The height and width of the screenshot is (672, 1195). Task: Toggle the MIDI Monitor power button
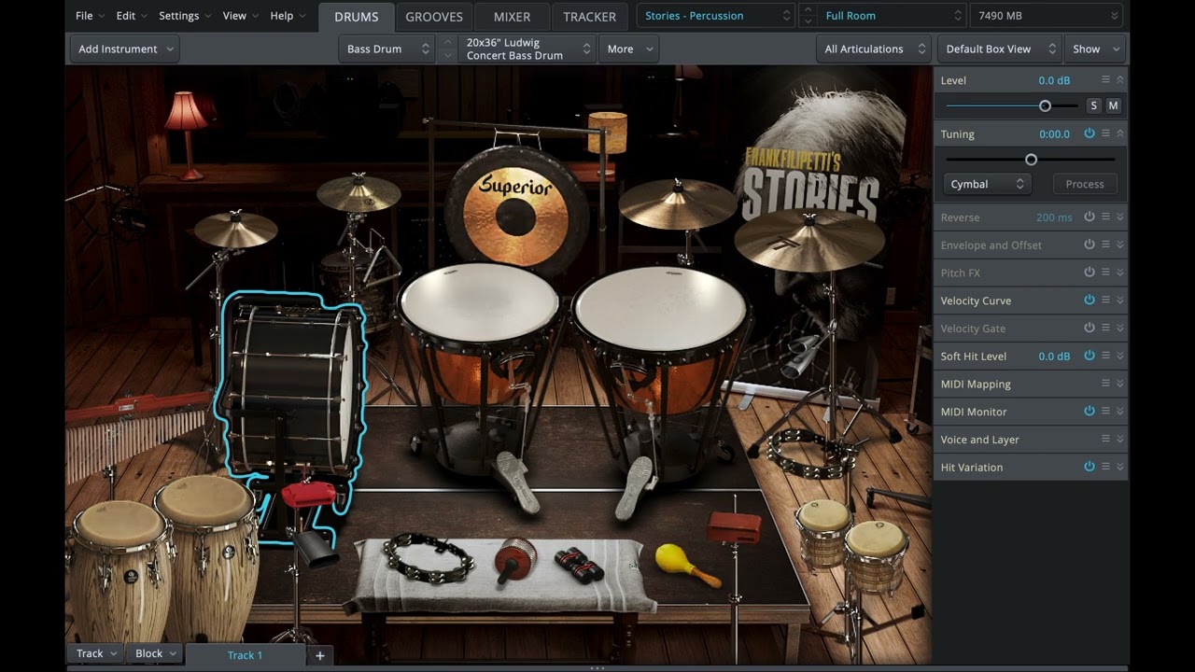(1089, 411)
